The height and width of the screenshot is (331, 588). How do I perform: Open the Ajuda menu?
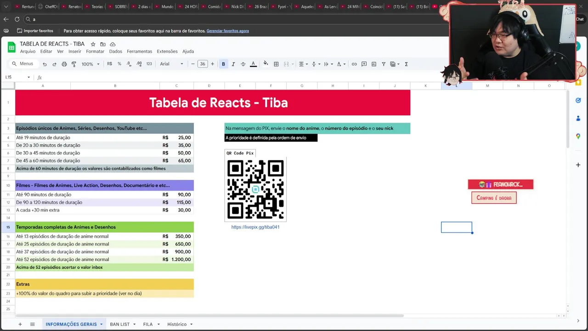188,51
